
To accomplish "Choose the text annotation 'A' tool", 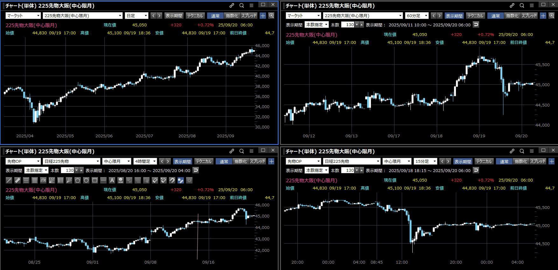I will (x=112, y=180).
